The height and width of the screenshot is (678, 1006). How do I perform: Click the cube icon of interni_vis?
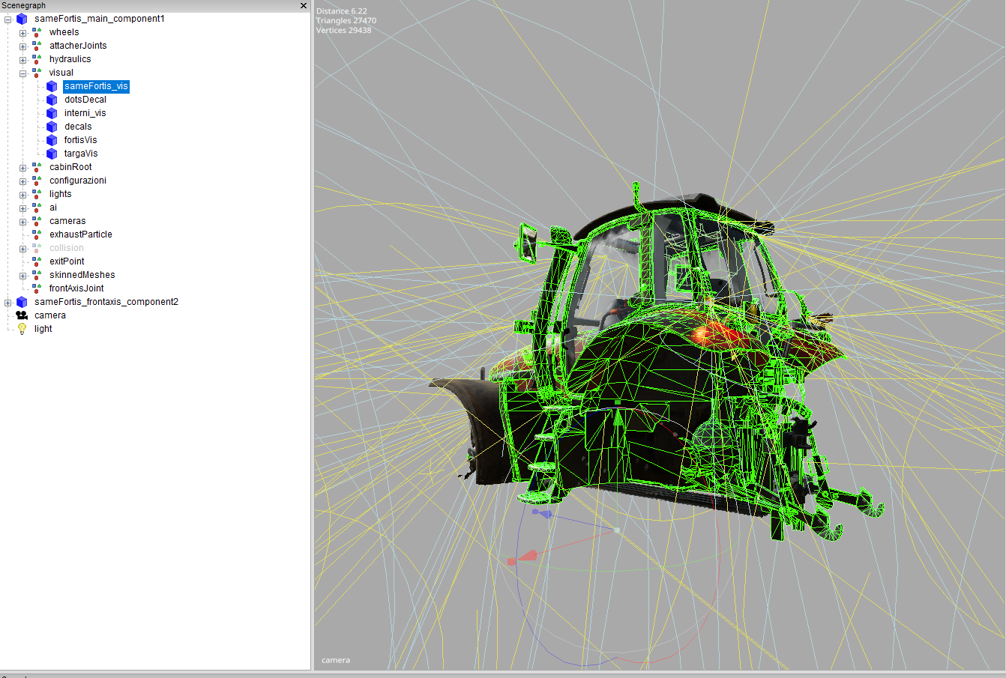pos(52,113)
